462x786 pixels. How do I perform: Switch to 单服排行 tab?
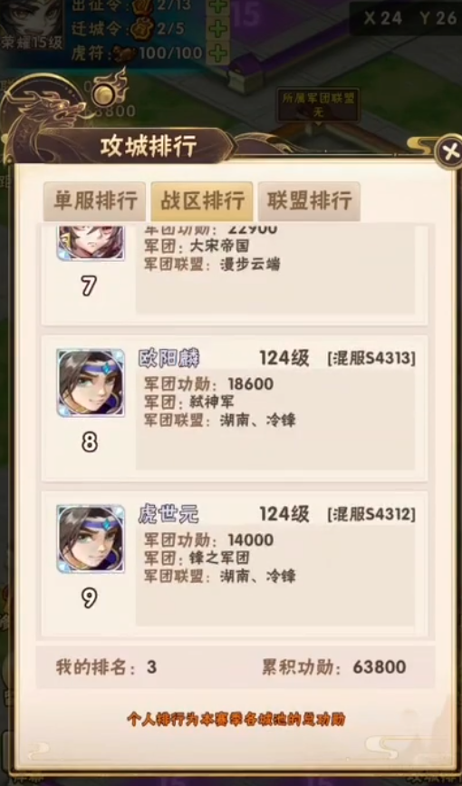click(x=95, y=201)
